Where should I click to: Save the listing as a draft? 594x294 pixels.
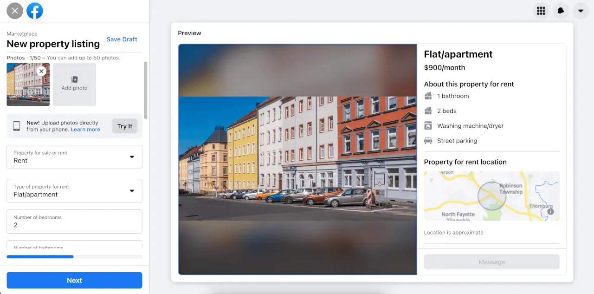coord(122,39)
